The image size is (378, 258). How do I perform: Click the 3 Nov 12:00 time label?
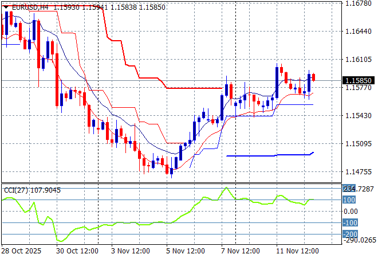[x=131, y=251]
